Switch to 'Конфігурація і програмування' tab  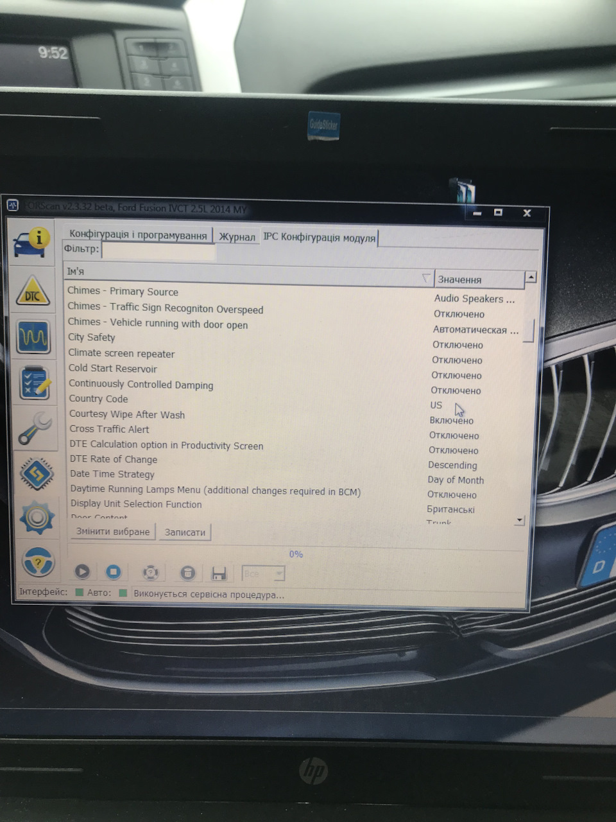(138, 235)
